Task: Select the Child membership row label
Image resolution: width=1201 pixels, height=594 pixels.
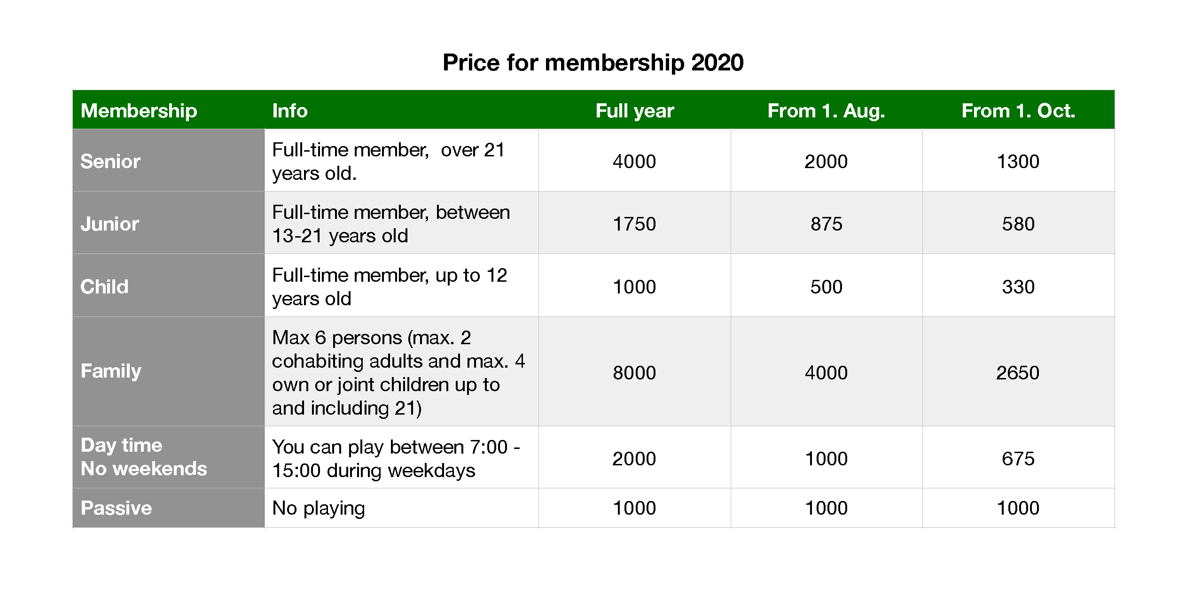Action: point(104,286)
